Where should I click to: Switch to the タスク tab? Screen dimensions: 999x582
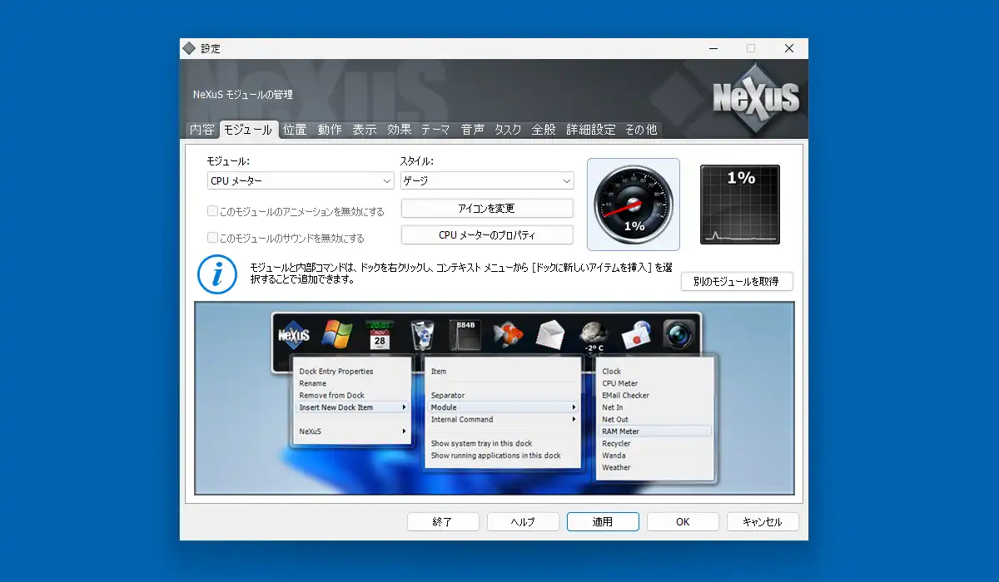(x=508, y=130)
